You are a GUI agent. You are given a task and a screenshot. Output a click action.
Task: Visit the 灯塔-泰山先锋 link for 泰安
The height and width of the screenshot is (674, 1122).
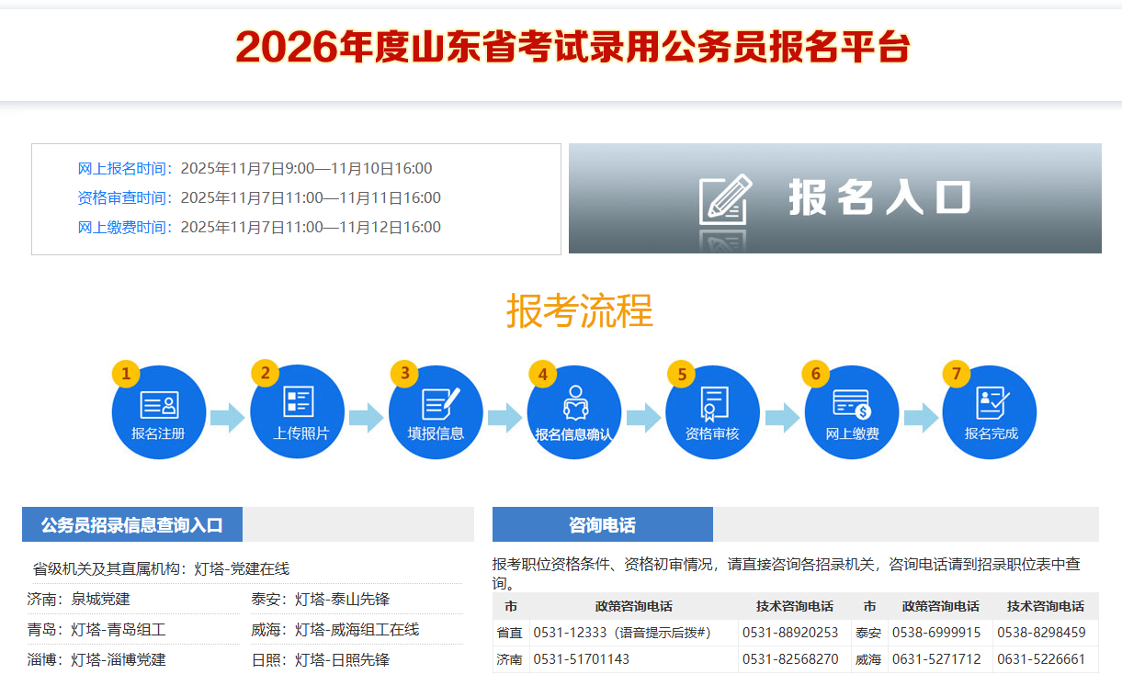pos(342,600)
